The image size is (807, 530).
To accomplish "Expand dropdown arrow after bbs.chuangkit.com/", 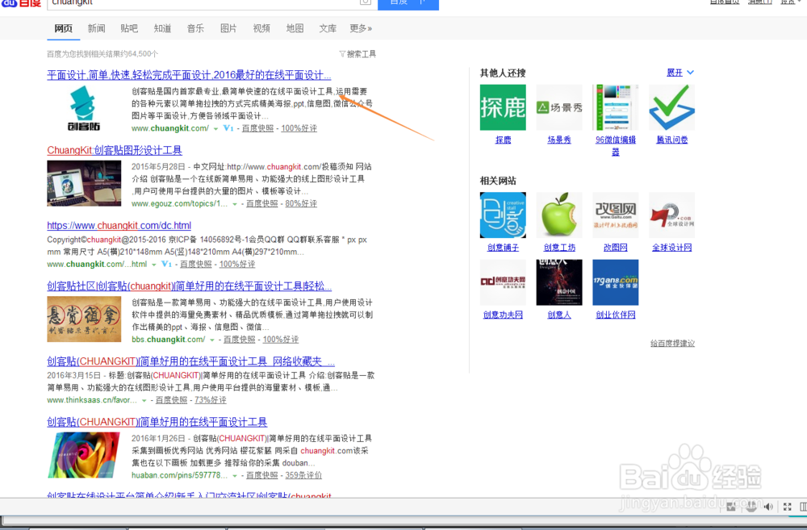I will pyautogui.click(x=212, y=340).
